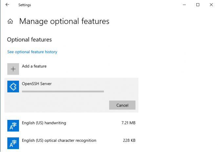Click the 228 KB size value
This screenshot has width=218, height=152.
click(129, 141)
